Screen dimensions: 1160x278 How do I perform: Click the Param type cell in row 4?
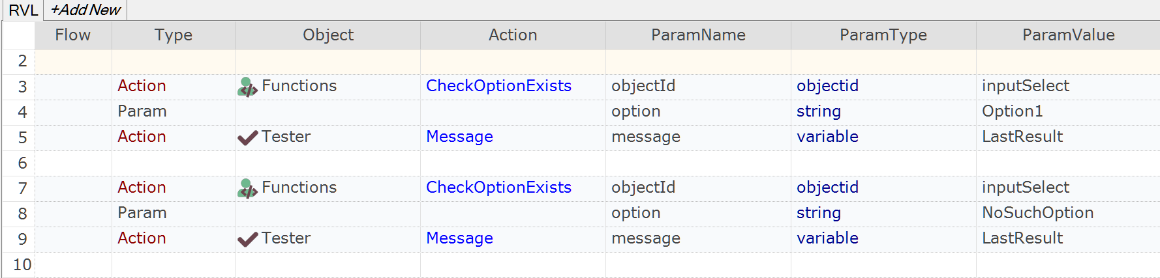point(142,111)
